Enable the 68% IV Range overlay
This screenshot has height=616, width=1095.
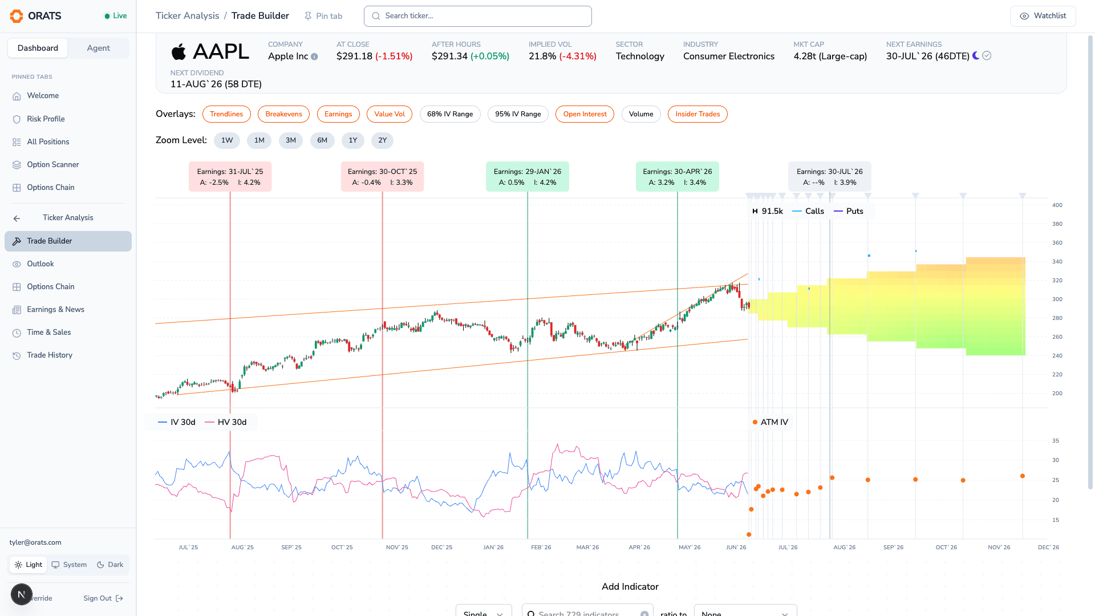[x=450, y=114]
